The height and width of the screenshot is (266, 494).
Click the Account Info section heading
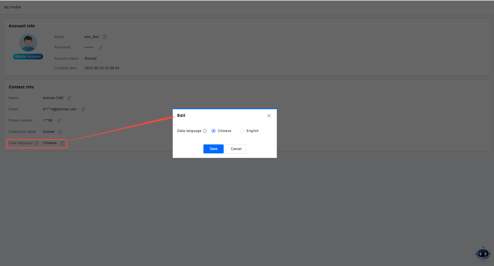tap(22, 26)
